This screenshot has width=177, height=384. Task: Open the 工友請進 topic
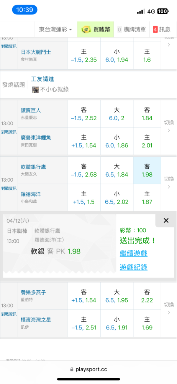point(43,79)
